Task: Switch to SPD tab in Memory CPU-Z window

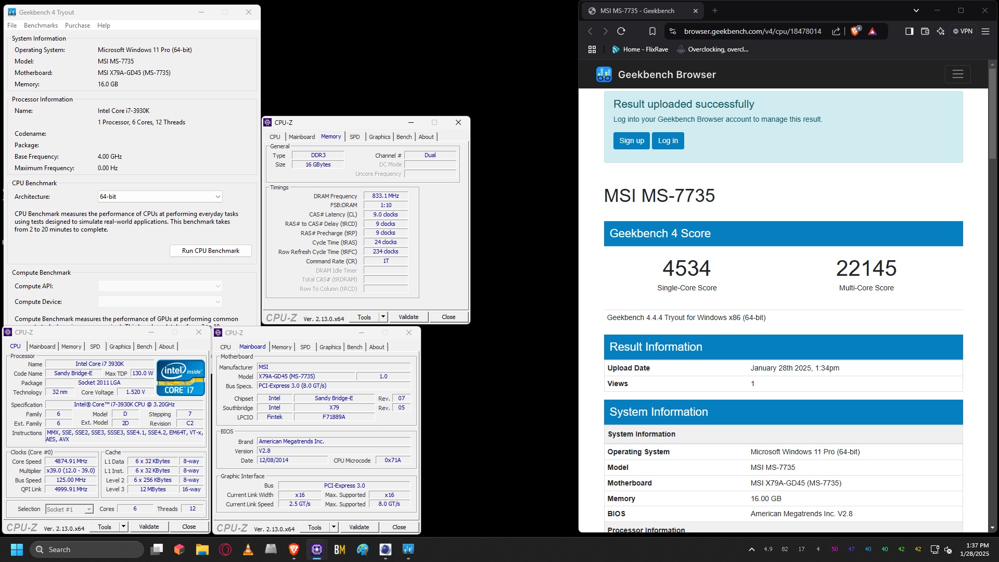Action: coord(354,137)
